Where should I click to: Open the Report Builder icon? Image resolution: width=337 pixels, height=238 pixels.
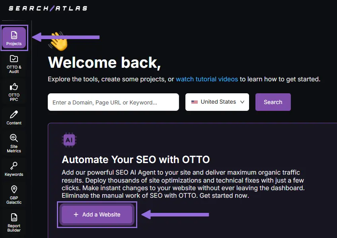coord(14,222)
